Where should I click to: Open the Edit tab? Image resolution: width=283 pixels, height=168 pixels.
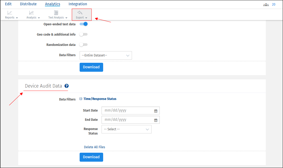coord(8,4)
